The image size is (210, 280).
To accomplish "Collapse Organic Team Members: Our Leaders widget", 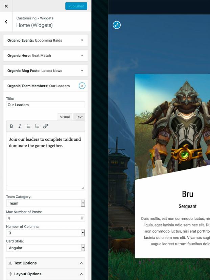I will pos(82,86).
